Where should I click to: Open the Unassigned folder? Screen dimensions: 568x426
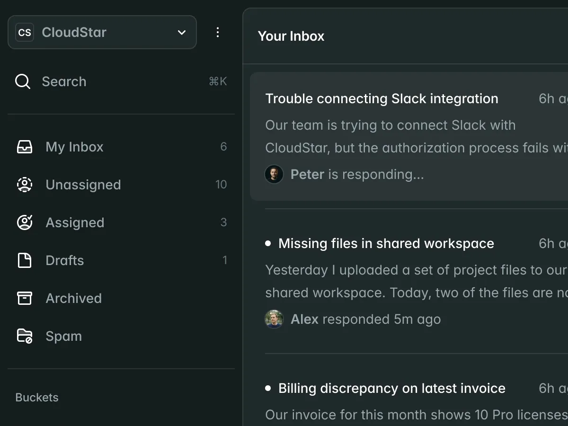pos(83,185)
